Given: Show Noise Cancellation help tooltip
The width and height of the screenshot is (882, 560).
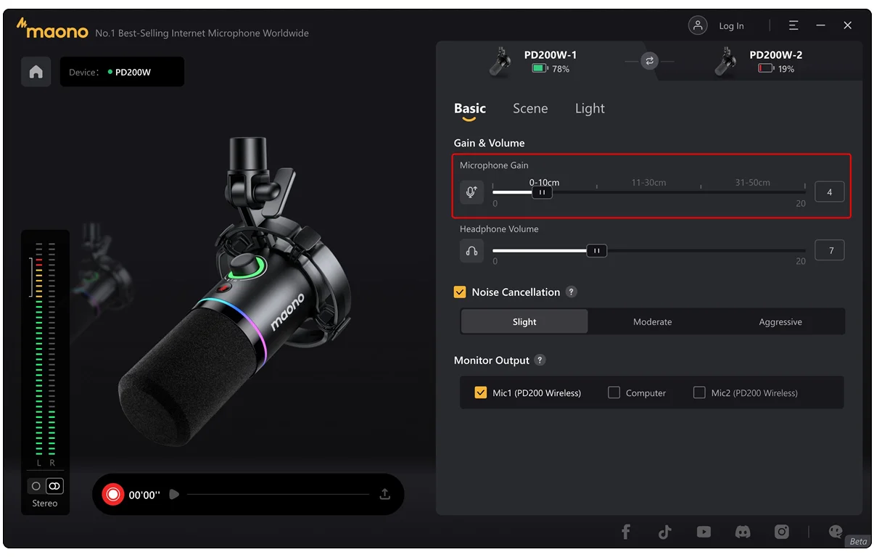Looking at the screenshot, I should [572, 292].
